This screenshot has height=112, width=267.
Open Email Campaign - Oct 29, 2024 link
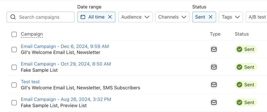(66, 64)
